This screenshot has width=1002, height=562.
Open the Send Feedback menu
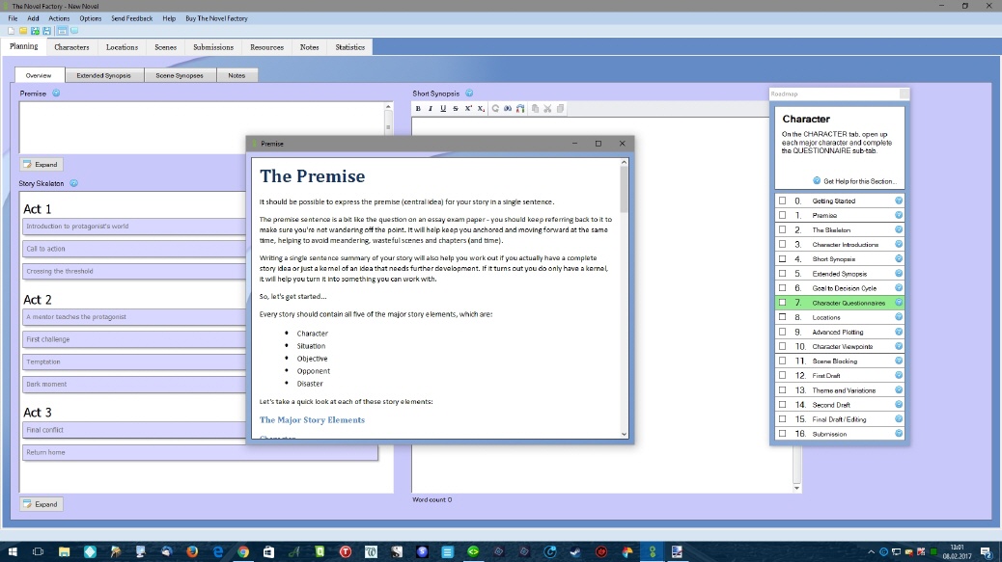[131, 18]
